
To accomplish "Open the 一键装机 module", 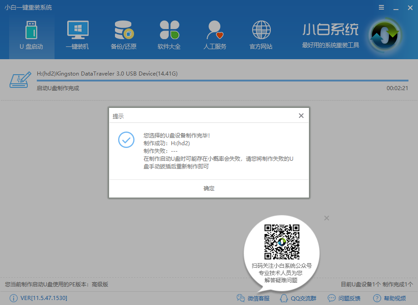I will point(77,35).
